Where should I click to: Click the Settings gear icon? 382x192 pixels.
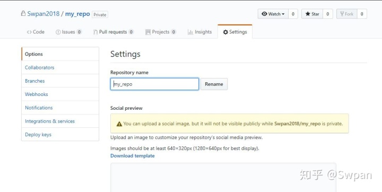[x=225, y=32]
